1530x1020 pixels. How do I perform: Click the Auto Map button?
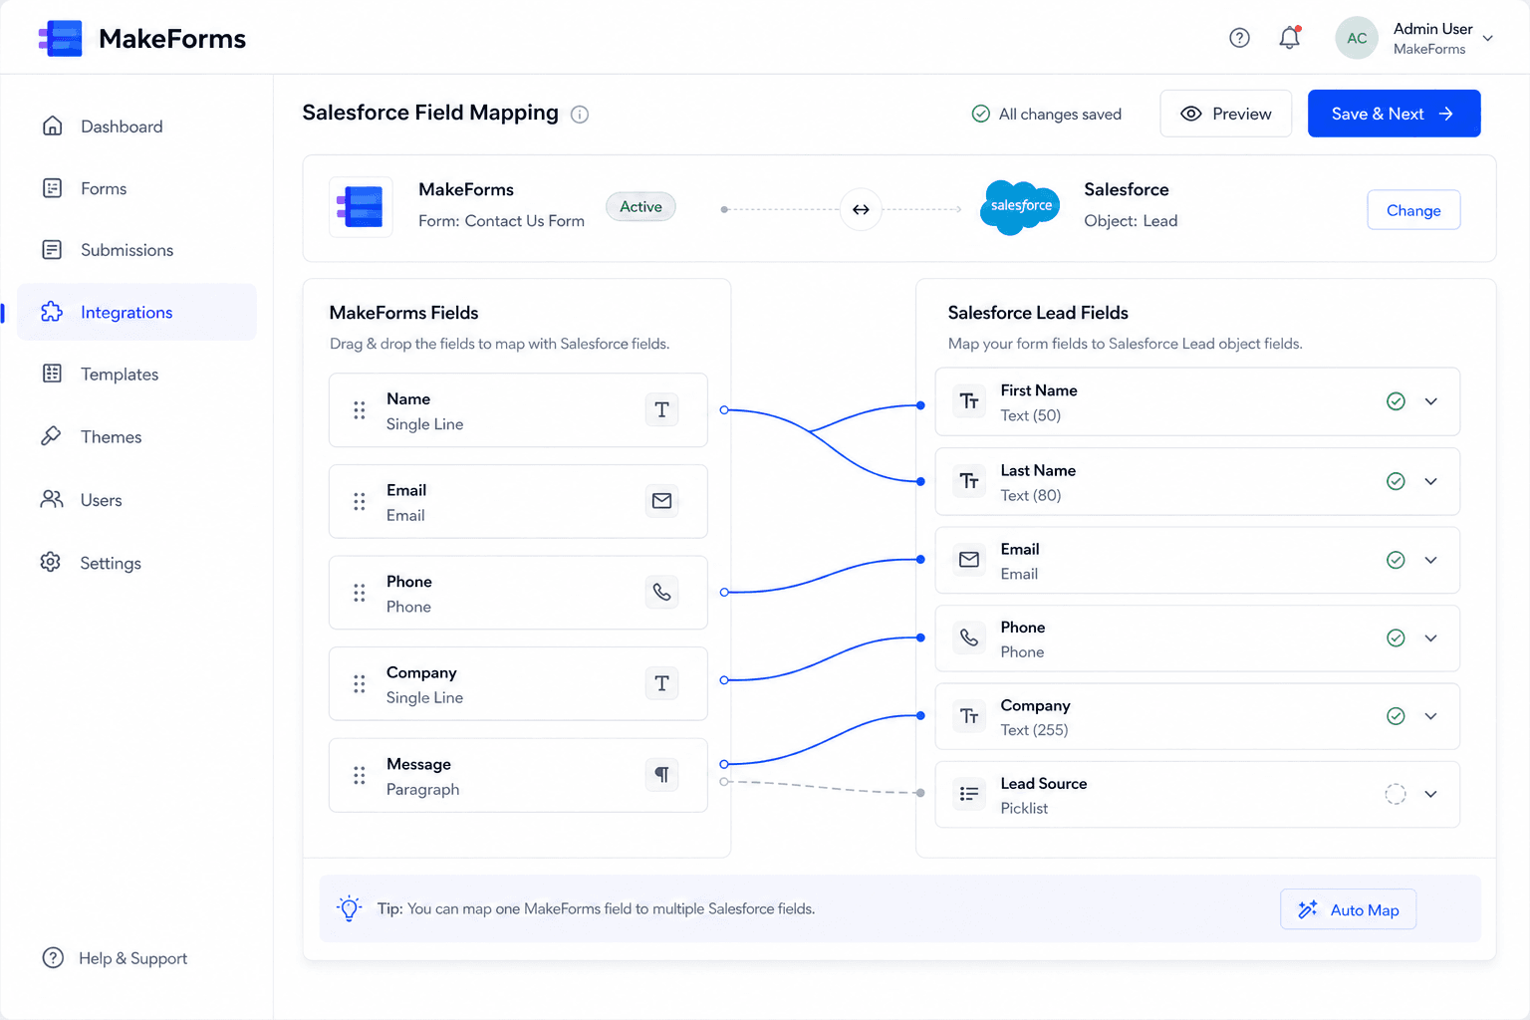tap(1348, 909)
